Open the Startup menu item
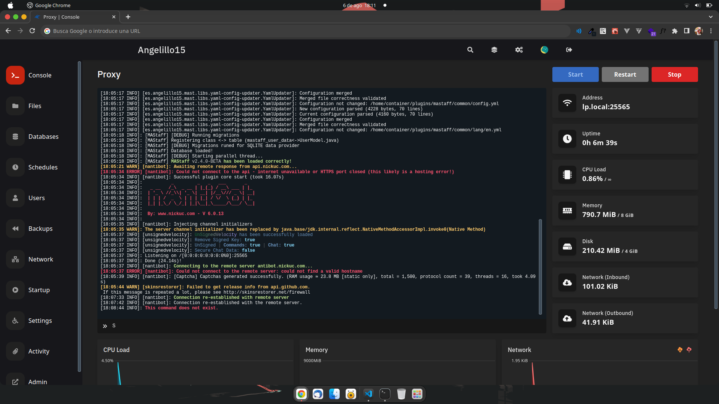 tap(39, 290)
